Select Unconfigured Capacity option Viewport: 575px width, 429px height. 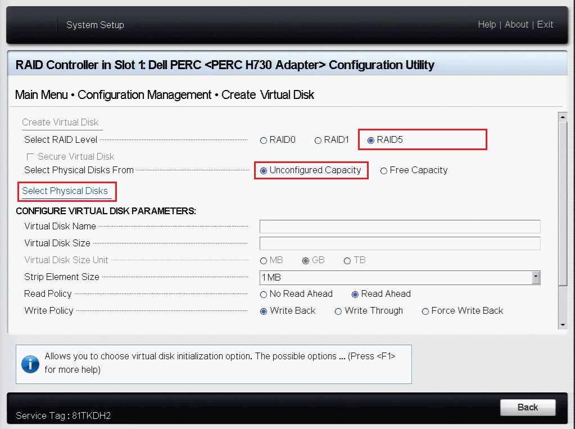pyautogui.click(x=263, y=170)
